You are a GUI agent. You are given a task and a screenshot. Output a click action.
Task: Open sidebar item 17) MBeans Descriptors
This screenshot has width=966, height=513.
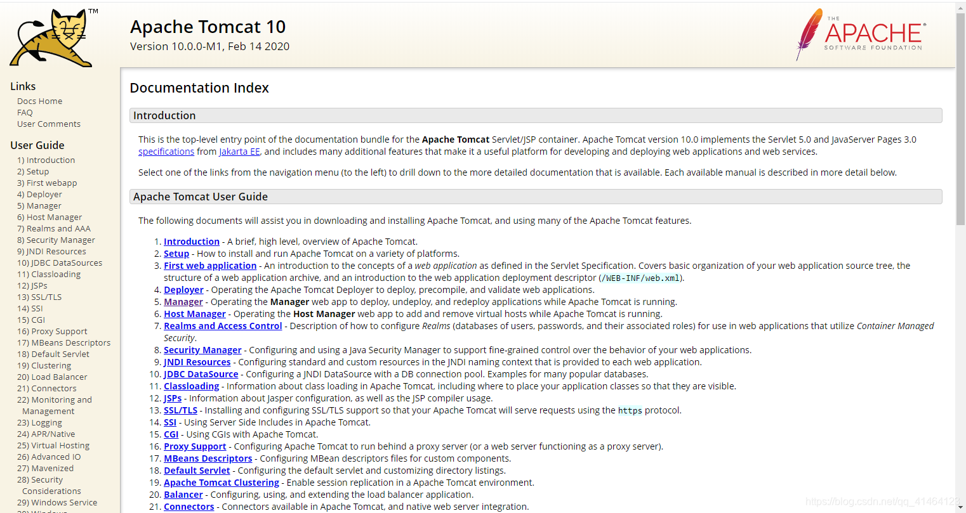pyautogui.click(x=63, y=342)
